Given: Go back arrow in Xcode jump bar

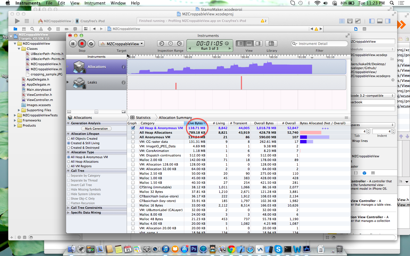Looking at the screenshot, I should [94, 29].
